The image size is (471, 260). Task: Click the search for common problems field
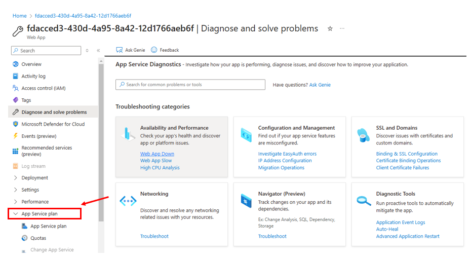190,85
